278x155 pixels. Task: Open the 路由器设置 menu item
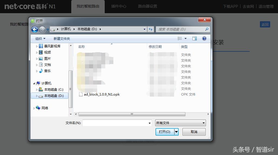147,6
